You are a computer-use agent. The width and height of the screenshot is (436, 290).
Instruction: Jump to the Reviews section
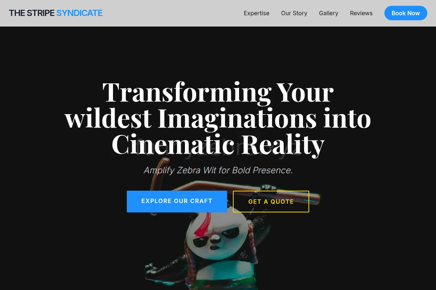(x=361, y=13)
